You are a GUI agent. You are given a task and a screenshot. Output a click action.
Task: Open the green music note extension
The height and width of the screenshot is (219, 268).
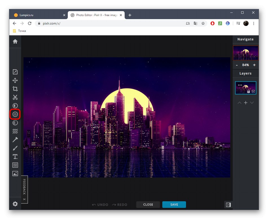pos(220,23)
